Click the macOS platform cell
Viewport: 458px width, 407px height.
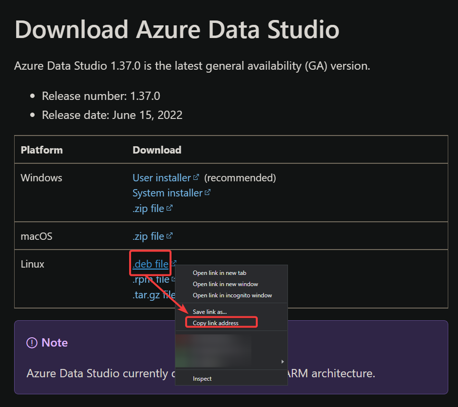37,236
